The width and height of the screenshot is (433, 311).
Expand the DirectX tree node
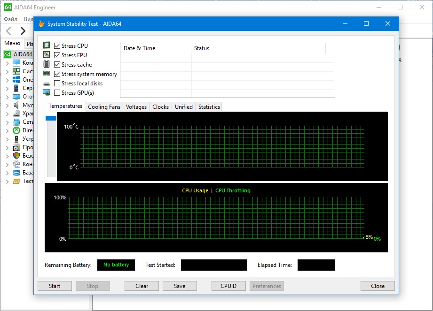[7, 130]
